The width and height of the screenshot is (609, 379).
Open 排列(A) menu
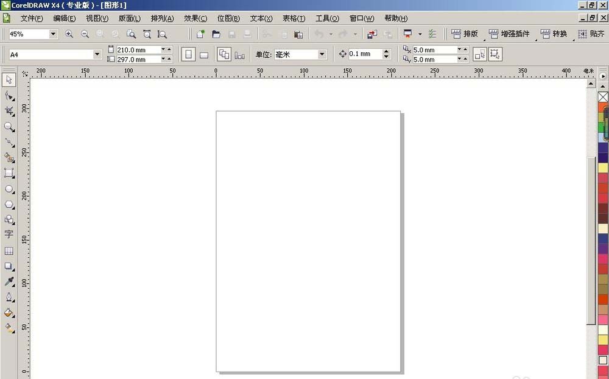(162, 18)
